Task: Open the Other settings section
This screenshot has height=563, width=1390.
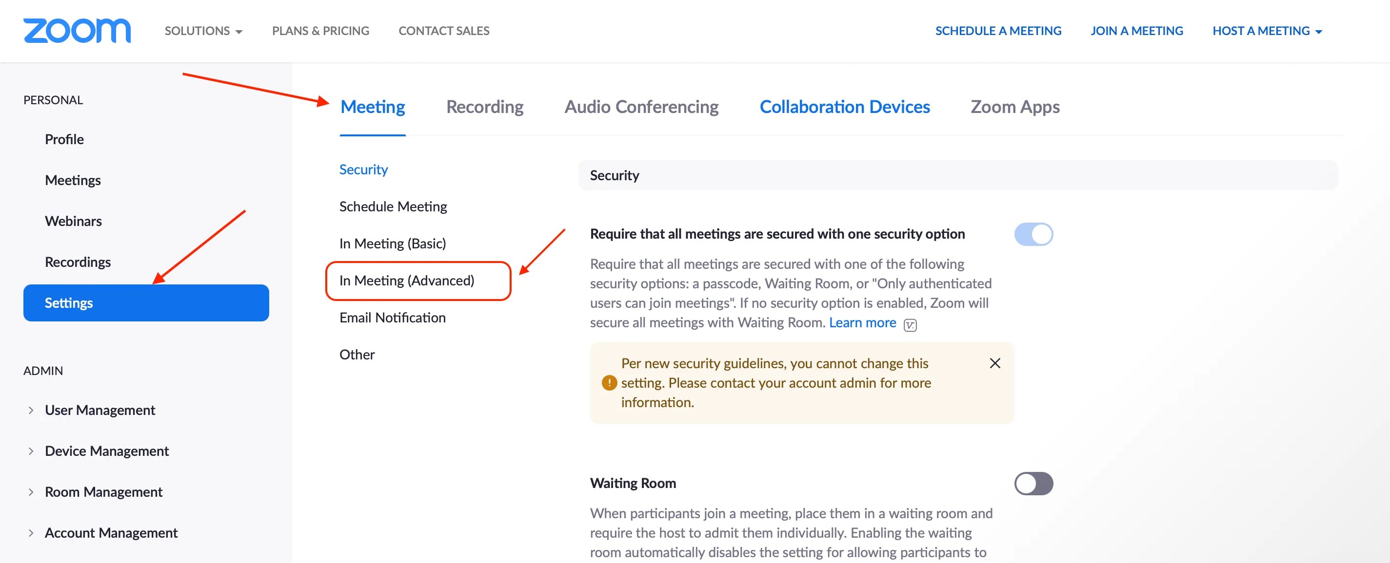Action: pyautogui.click(x=357, y=354)
